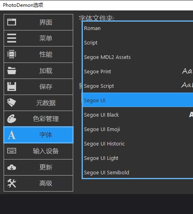Select the 菜单 hamburger menu icon
The width and height of the screenshot is (193, 214).
(x=12, y=38)
